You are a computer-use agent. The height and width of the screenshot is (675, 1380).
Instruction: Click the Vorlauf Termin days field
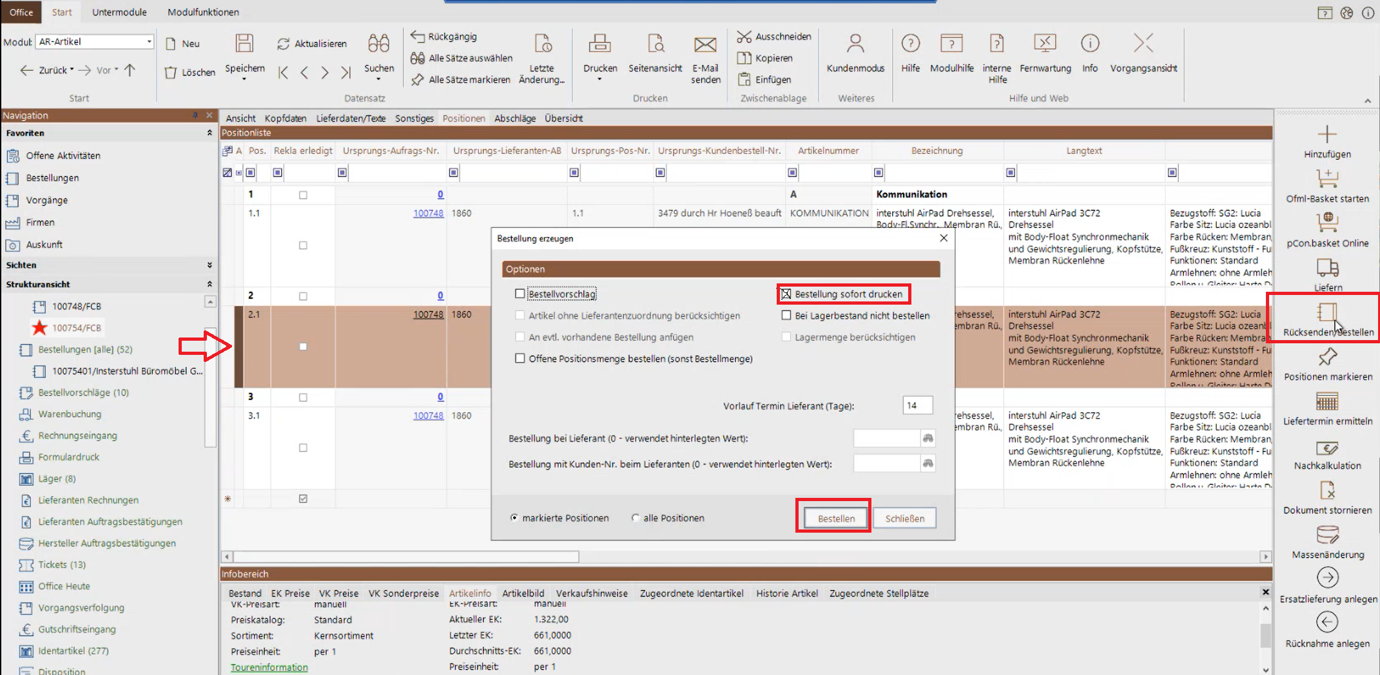point(917,405)
